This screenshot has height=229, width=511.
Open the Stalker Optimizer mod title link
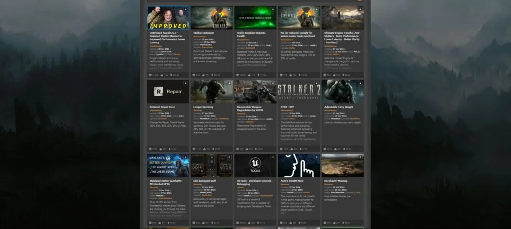[x=204, y=33]
